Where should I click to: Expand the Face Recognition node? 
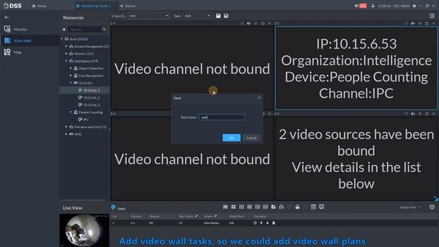point(71,75)
